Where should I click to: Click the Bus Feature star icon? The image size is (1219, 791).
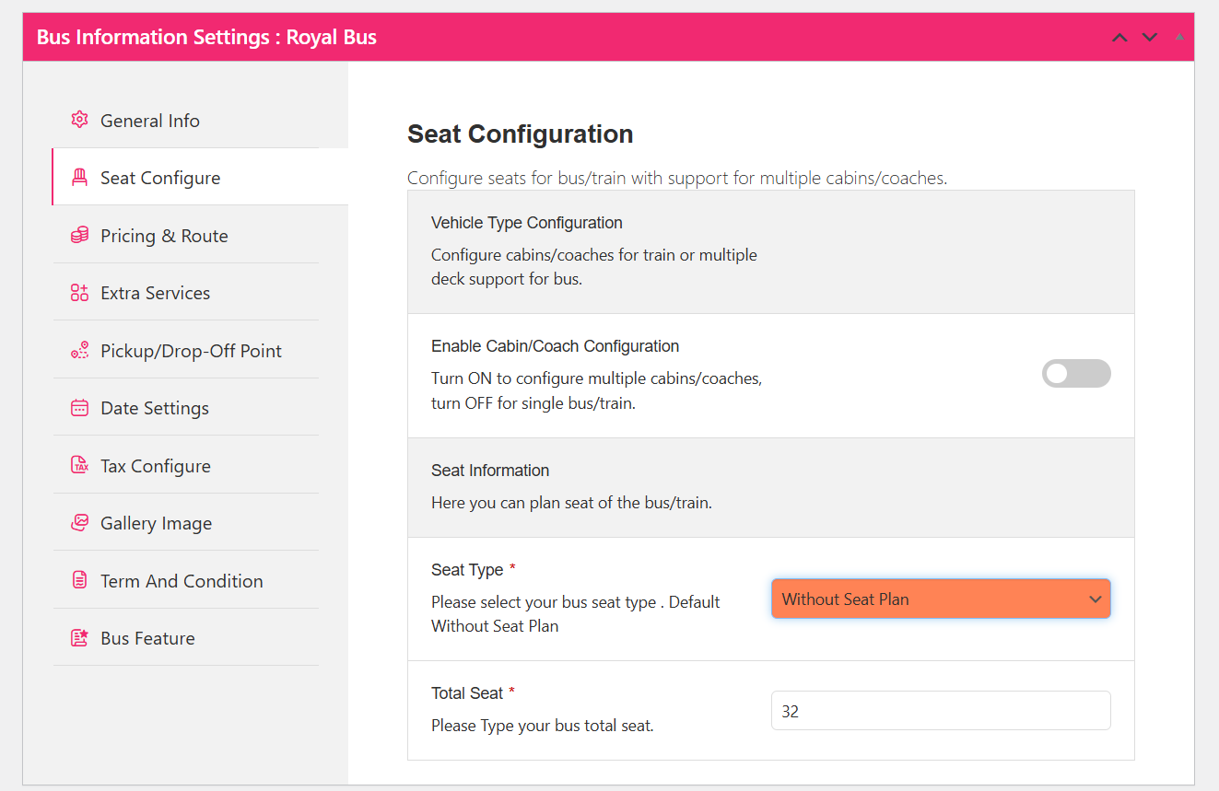[80, 638]
